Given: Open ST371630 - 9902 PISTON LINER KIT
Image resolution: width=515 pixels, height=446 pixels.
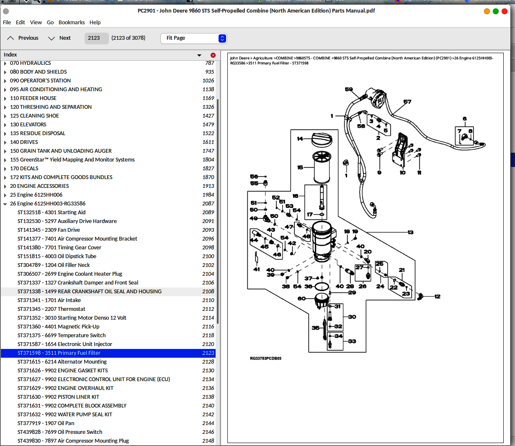Looking at the screenshot, I should 108,397.
